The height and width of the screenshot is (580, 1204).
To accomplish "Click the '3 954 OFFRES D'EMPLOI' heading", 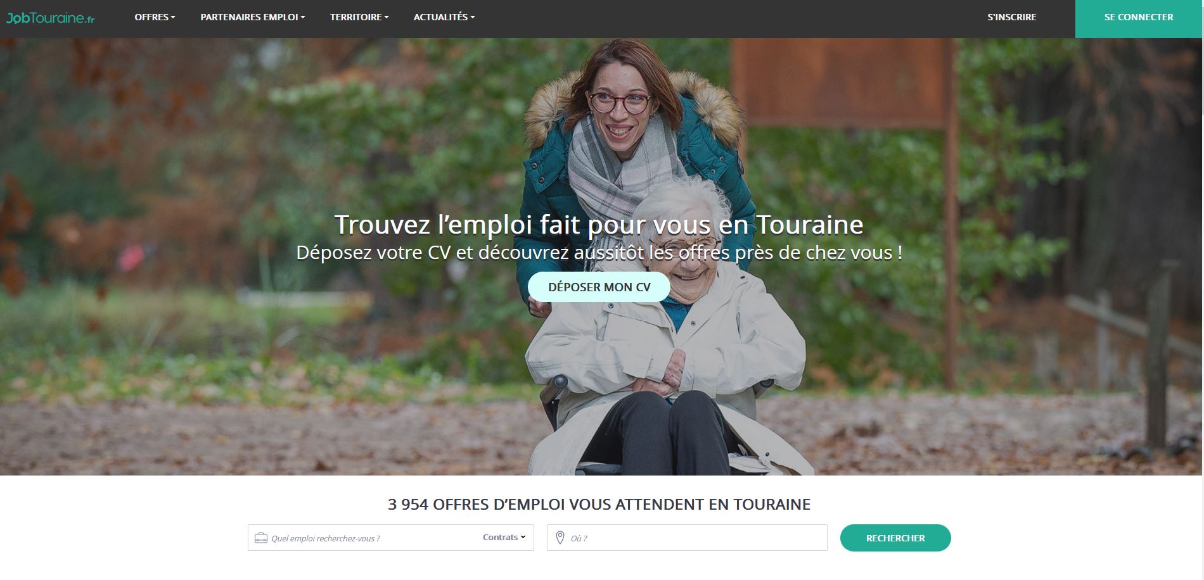I will click(x=599, y=505).
